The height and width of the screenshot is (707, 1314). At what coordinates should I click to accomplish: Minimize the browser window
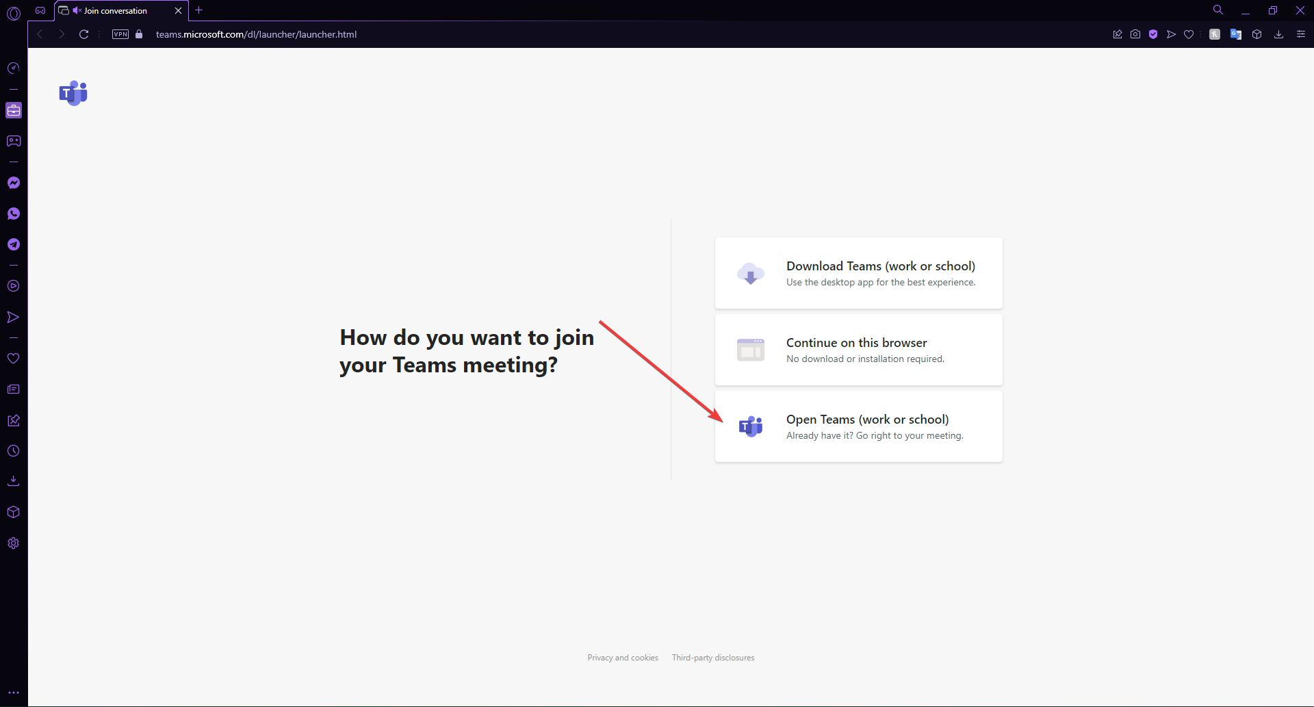click(1246, 10)
